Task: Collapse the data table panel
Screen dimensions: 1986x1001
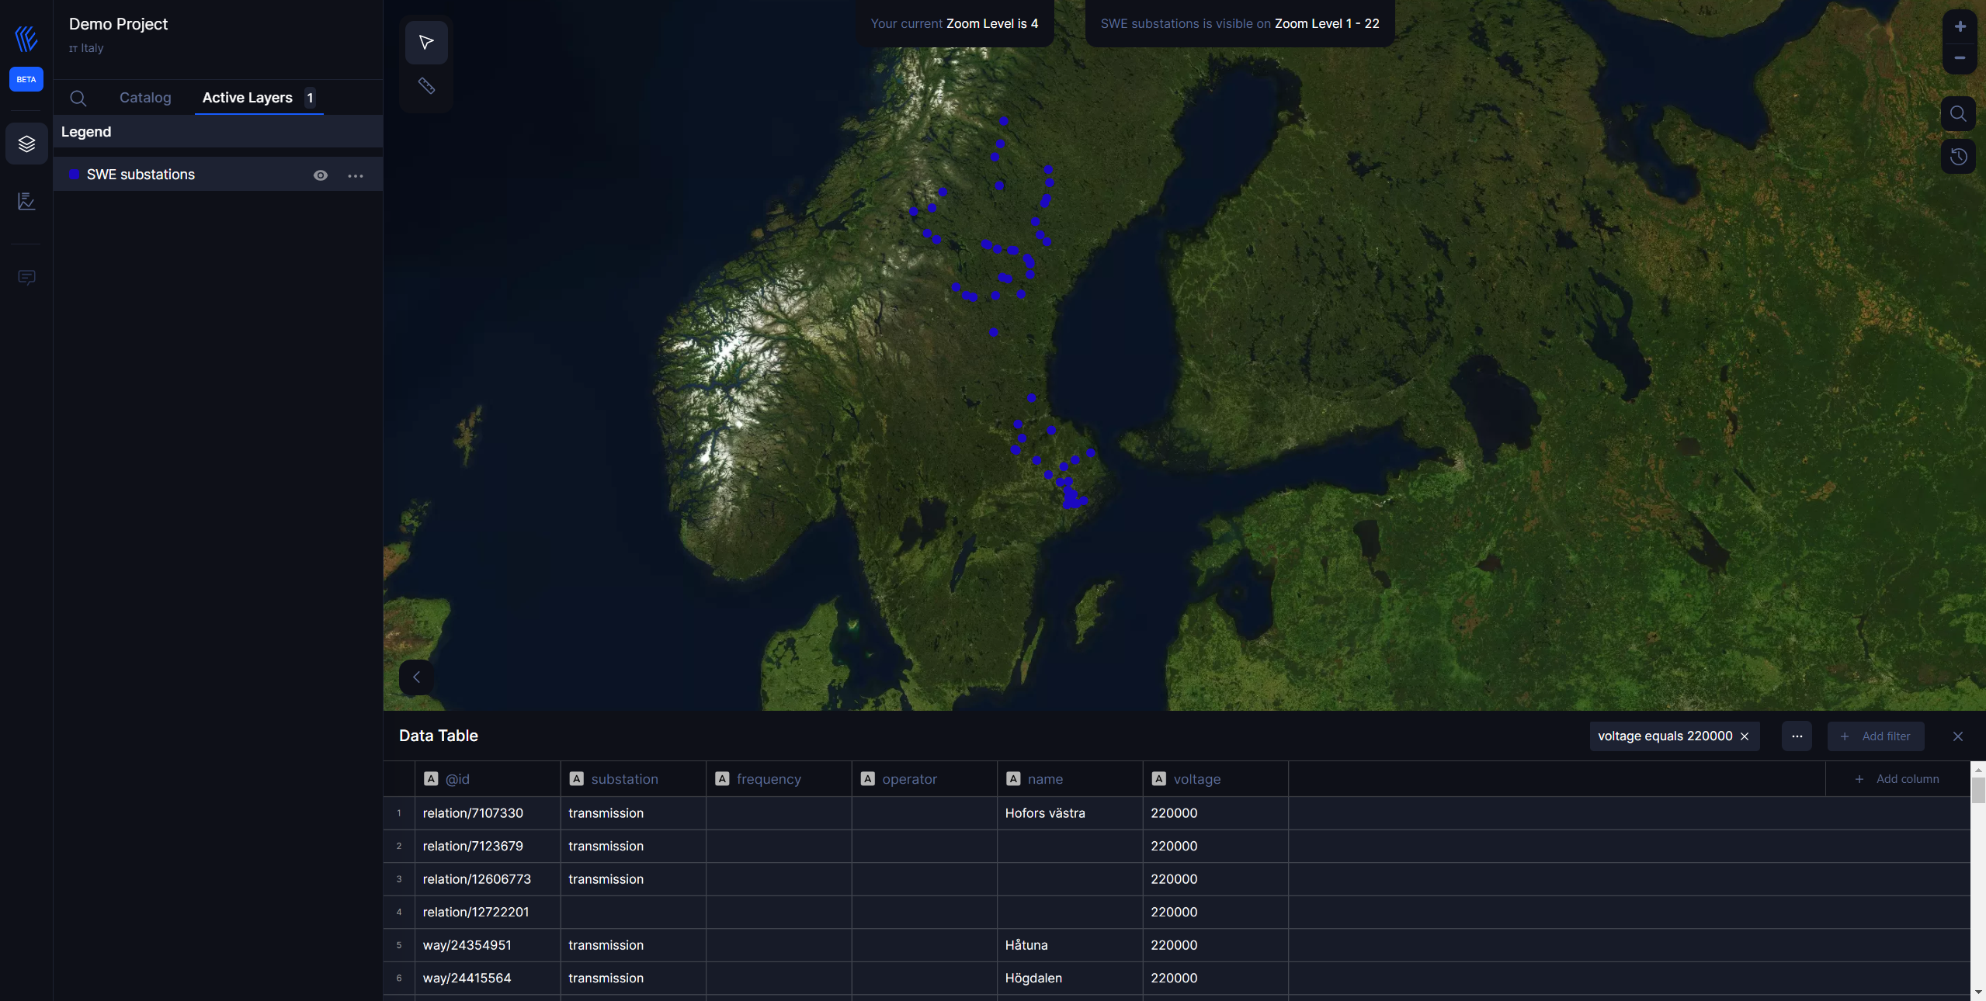Action: 1958,736
